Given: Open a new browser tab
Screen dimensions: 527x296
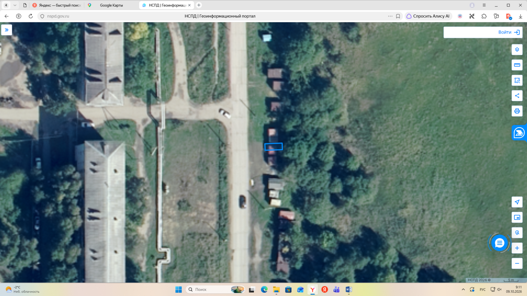Looking at the screenshot, I should pyautogui.click(x=199, y=5).
